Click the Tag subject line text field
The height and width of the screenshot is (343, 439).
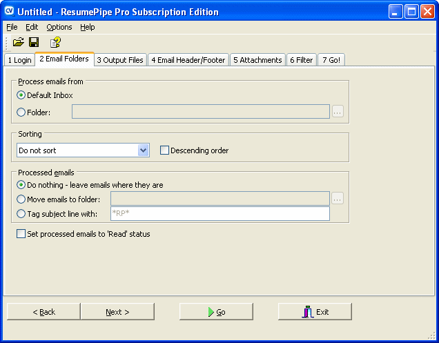219,214
